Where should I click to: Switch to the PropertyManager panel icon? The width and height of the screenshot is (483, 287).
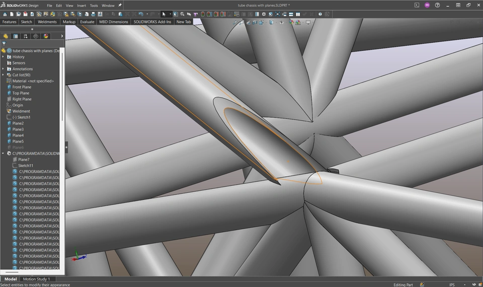[x=16, y=36]
